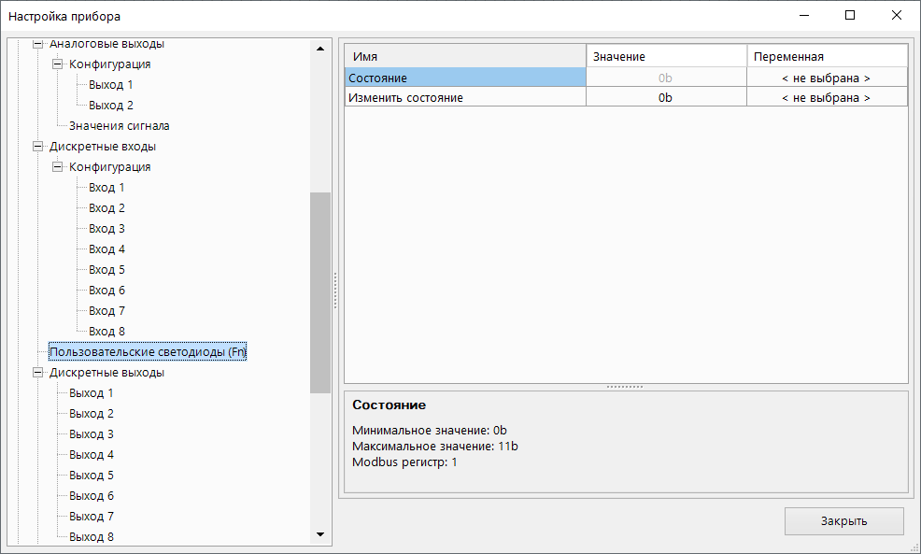This screenshot has width=921, height=554.
Task: Collapse the Дискретные входы node
Action: [x=38, y=147]
